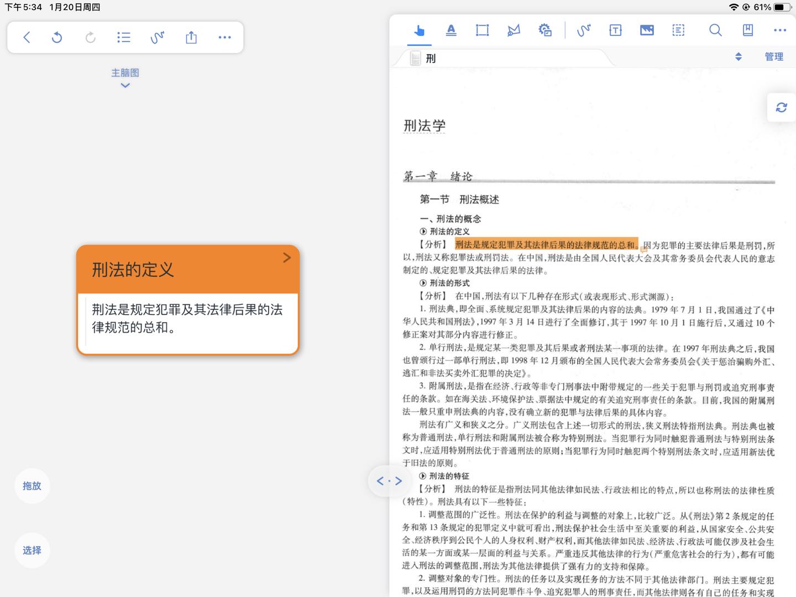Open the outline list view
796x597 pixels.
click(x=124, y=37)
